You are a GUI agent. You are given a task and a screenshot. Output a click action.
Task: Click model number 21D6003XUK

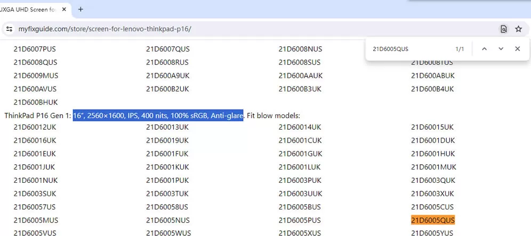coord(433,194)
